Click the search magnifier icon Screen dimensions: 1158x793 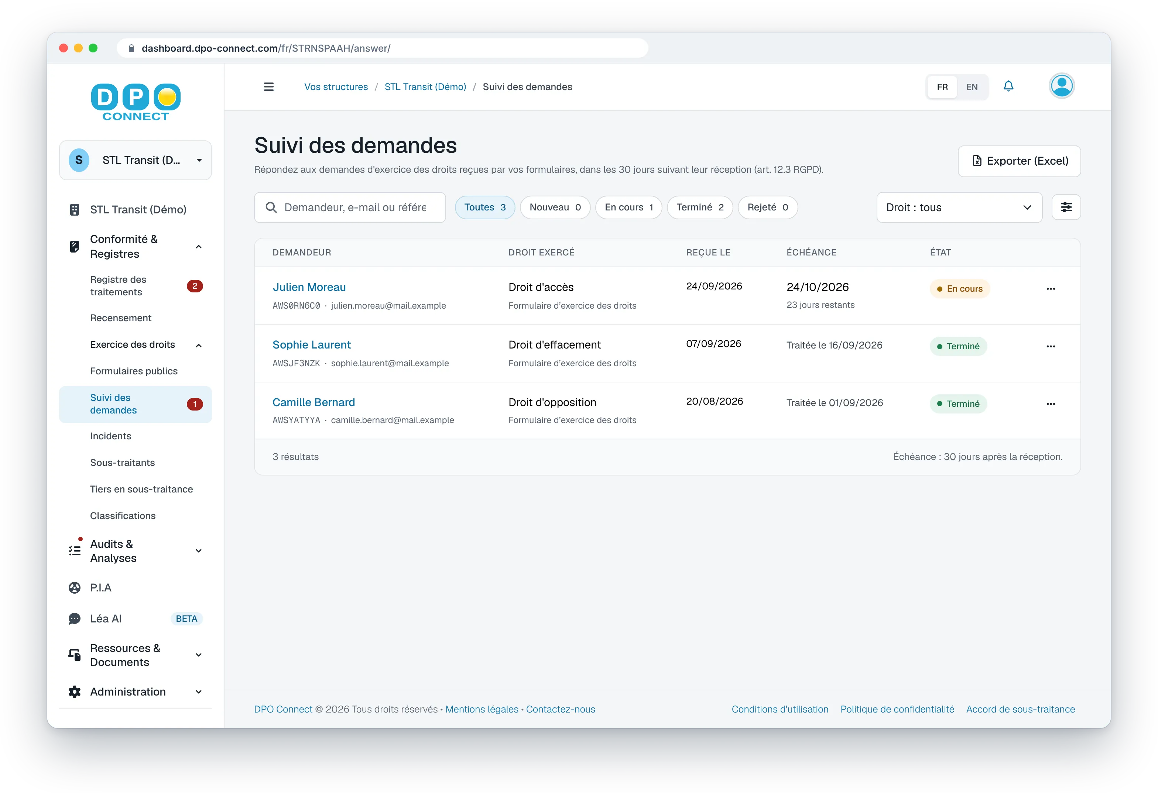(x=271, y=207)
